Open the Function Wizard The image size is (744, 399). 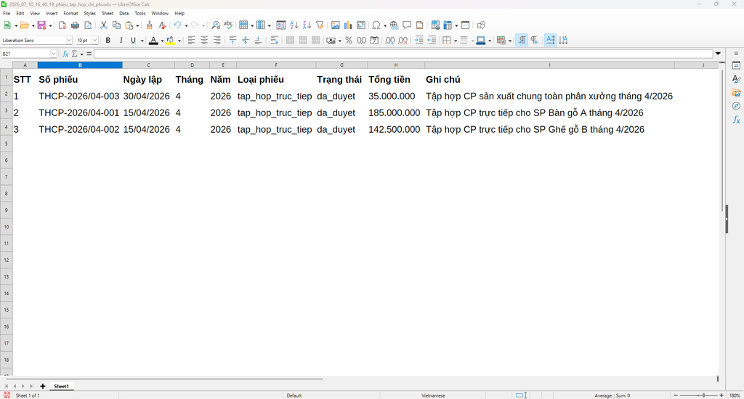[x=65, y=54]
